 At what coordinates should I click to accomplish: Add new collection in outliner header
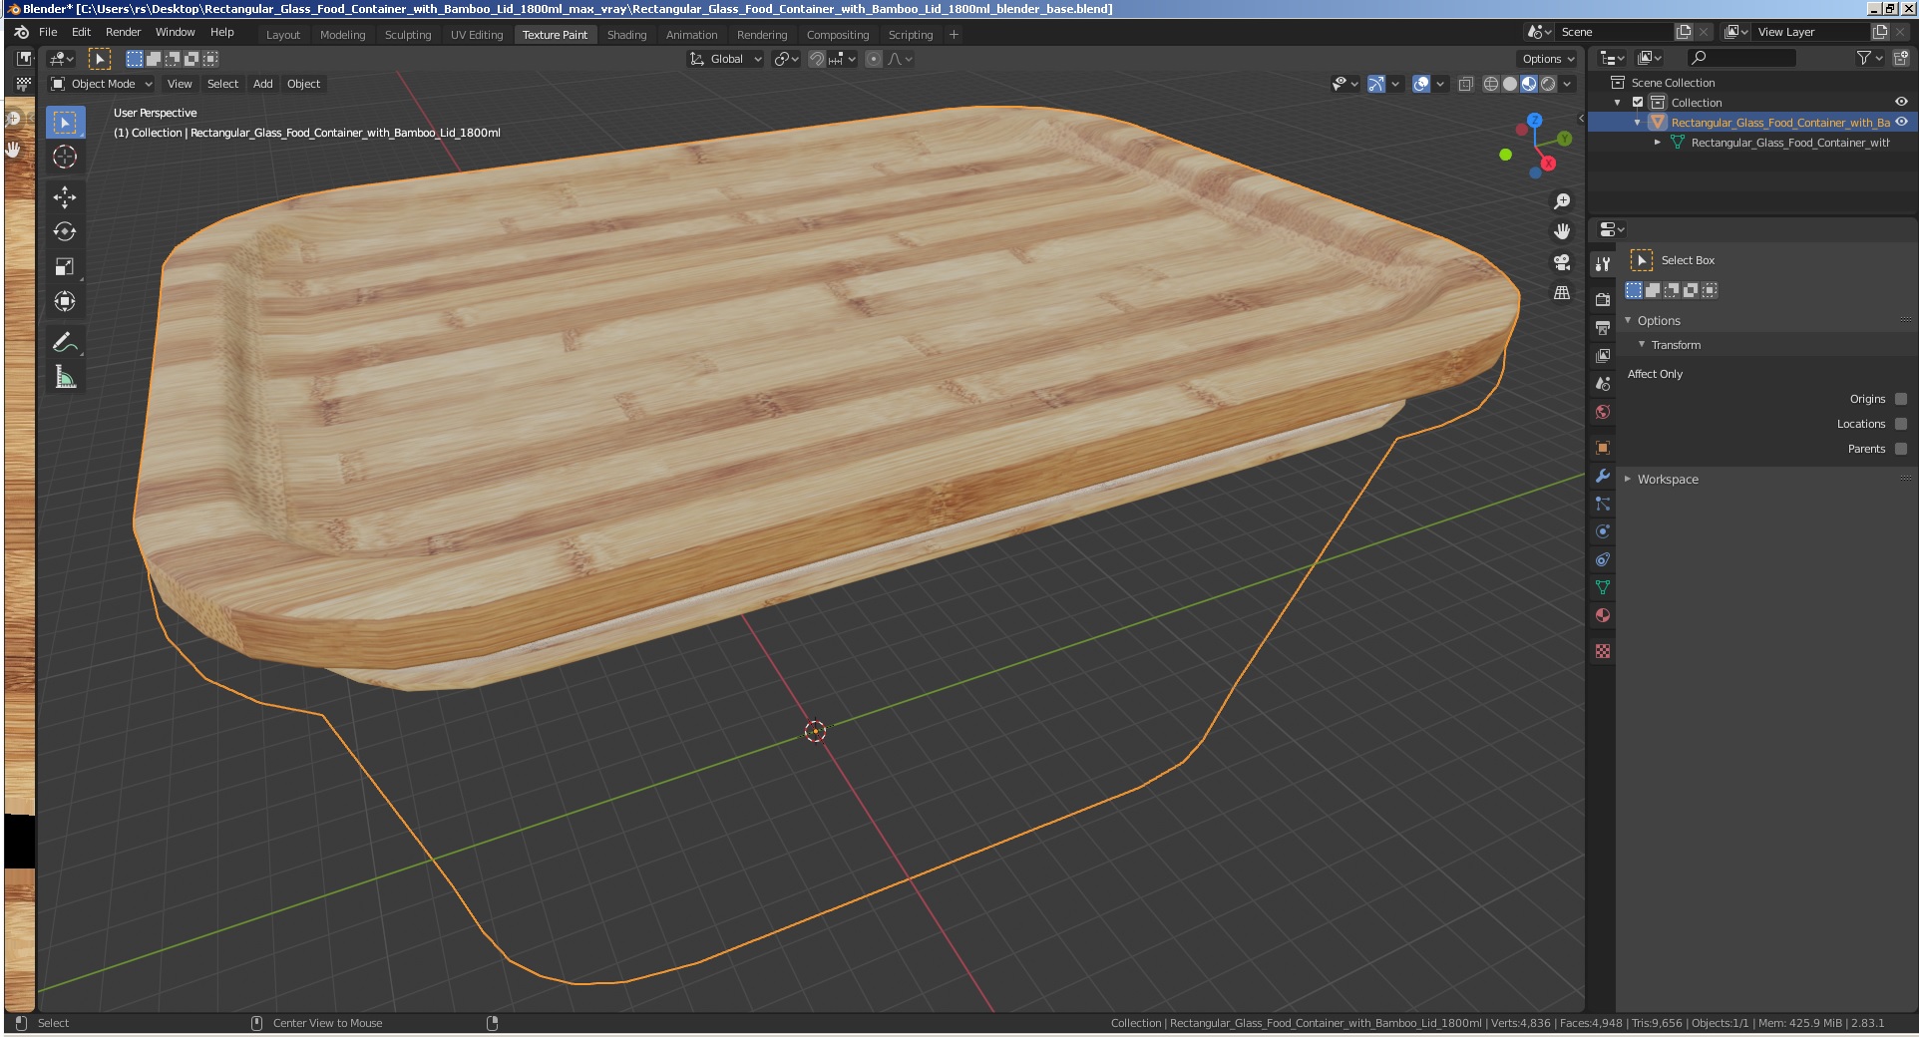coord(1901,59)
